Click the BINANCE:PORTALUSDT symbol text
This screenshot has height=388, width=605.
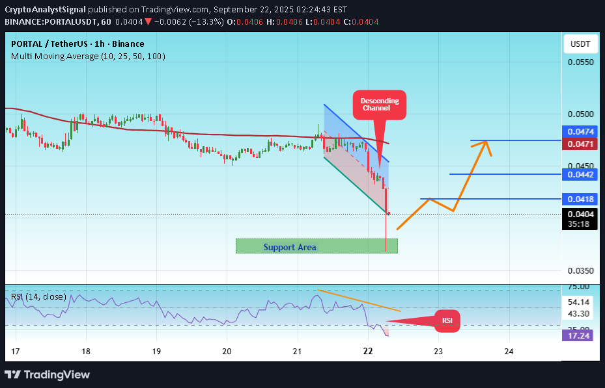50,22
